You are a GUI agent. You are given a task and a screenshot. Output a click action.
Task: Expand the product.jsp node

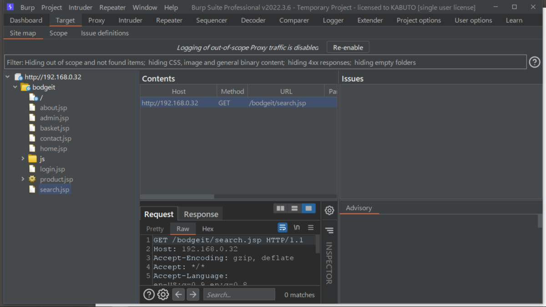click(x=23, y=179)
